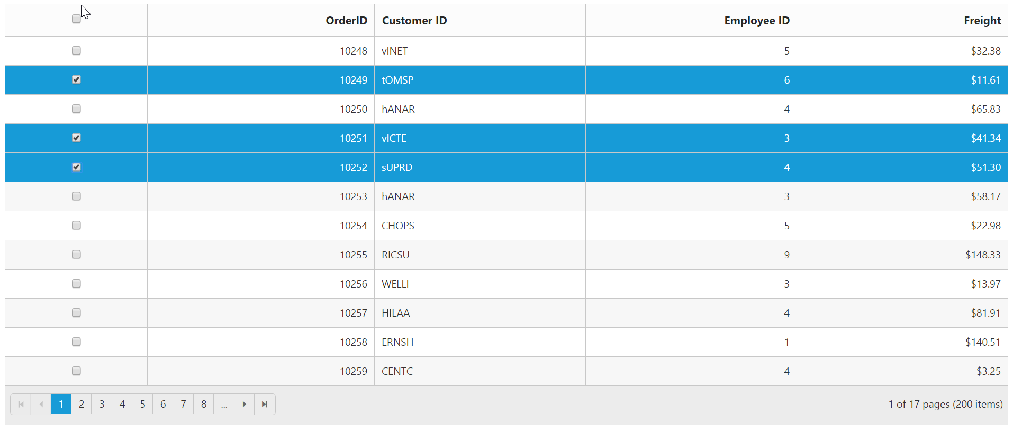
Task: Navigate to page 8
Action: (x=204, y=405)
